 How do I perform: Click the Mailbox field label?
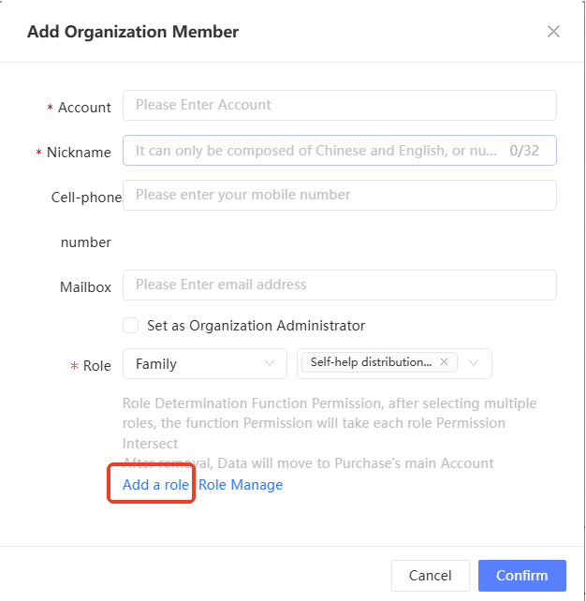tap(85, 287)
